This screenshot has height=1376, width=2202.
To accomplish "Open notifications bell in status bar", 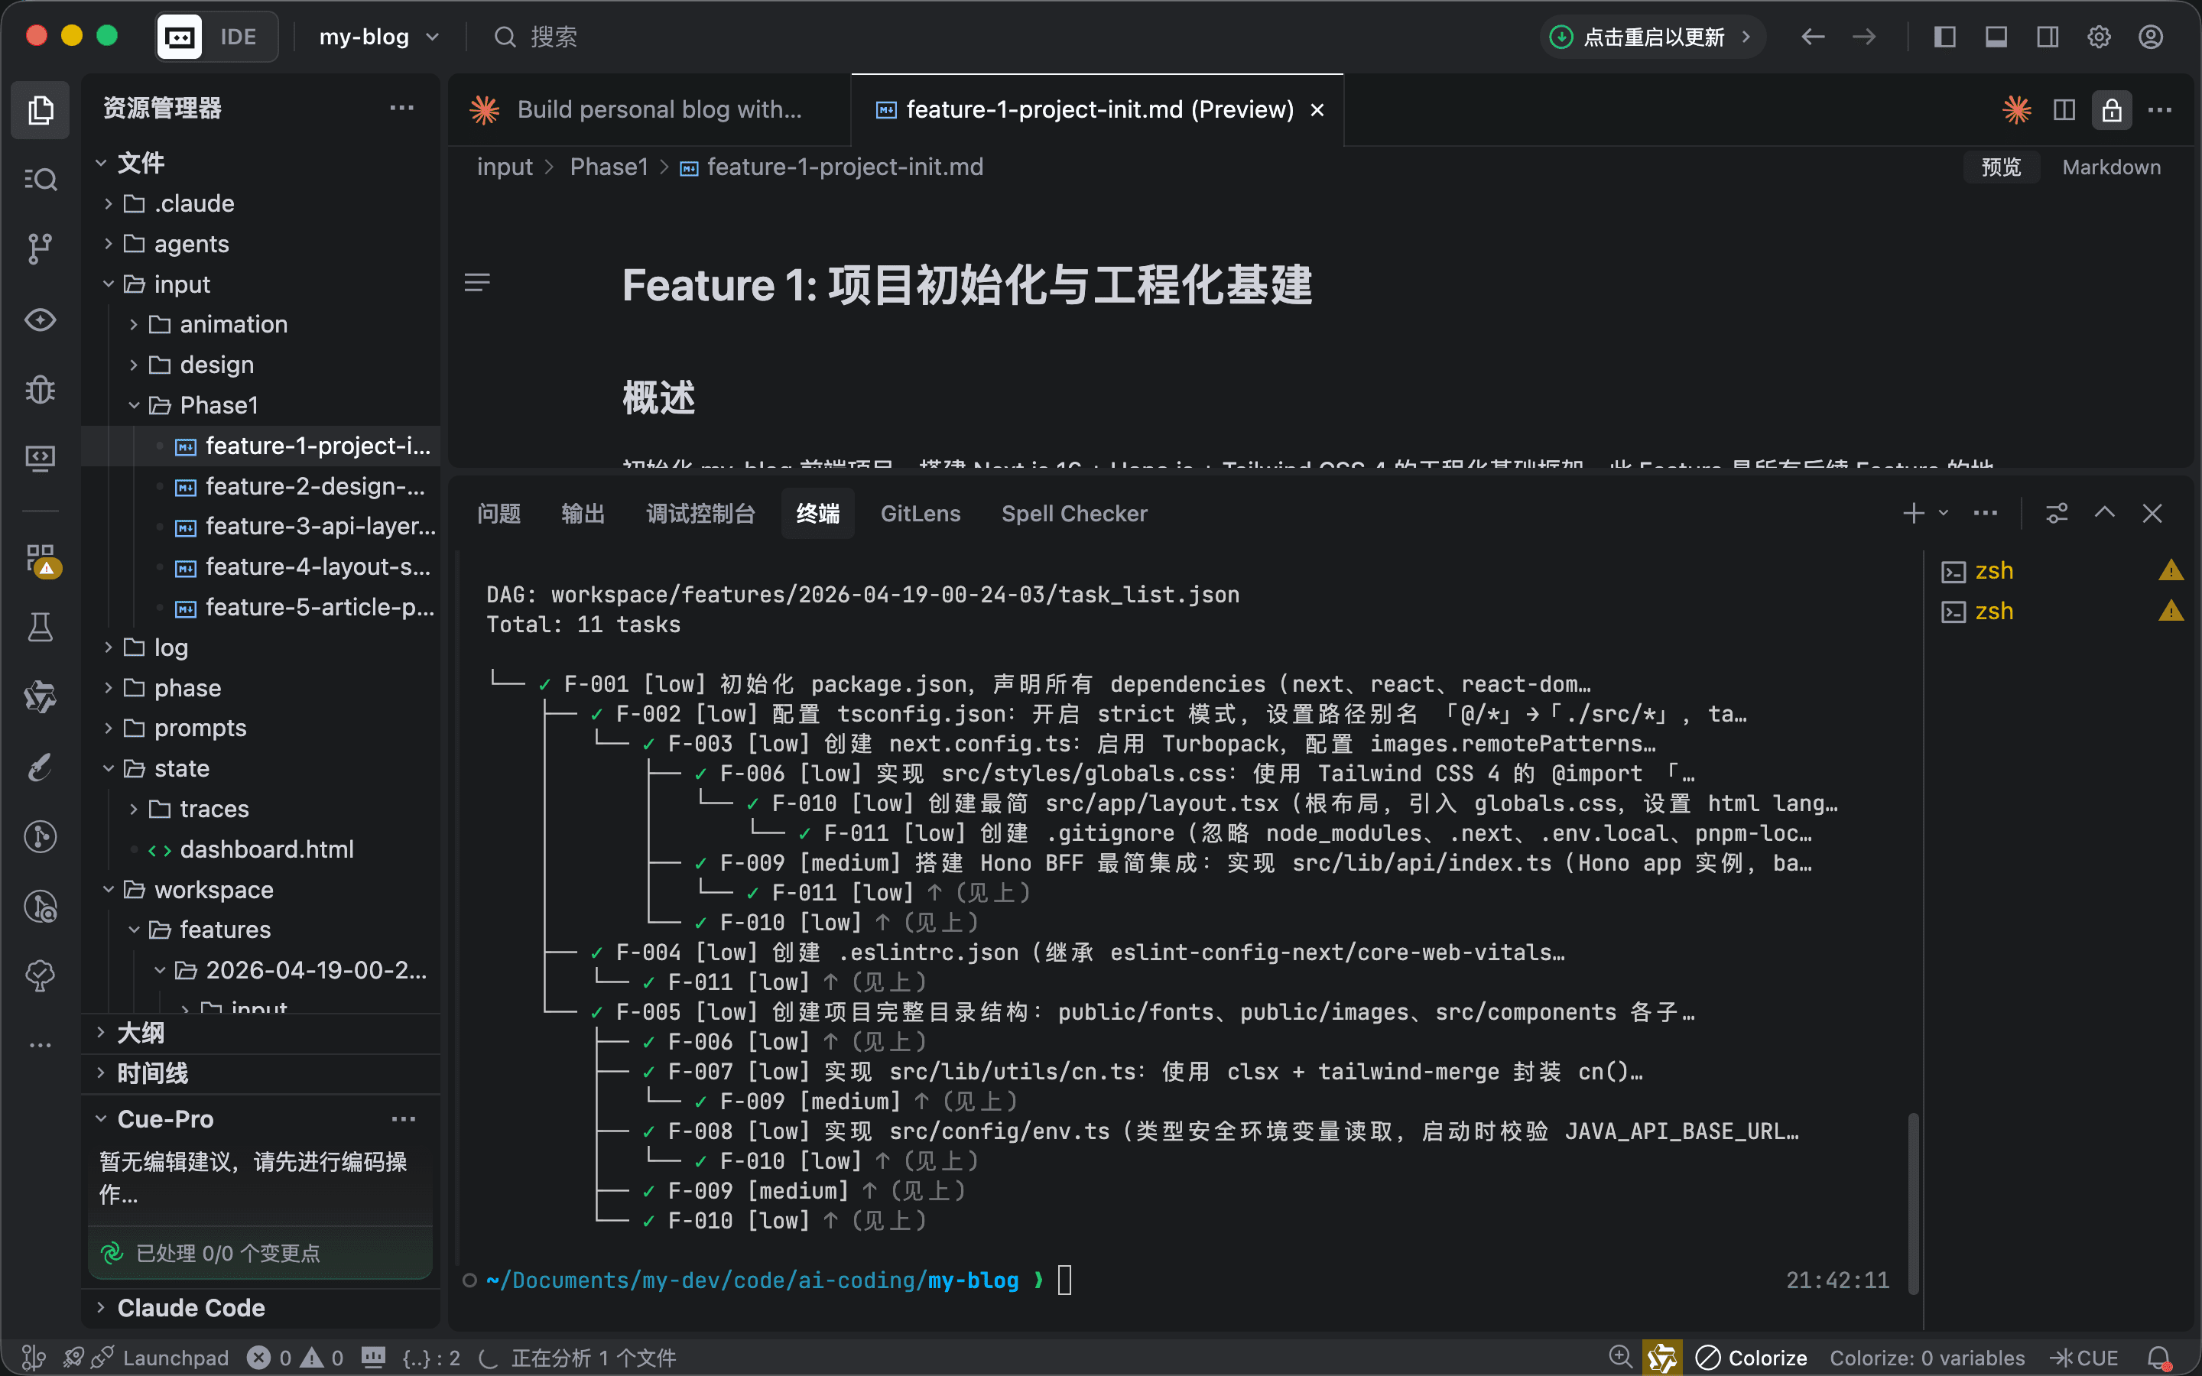I will pyautogui.click(x=2160, y=1358).
